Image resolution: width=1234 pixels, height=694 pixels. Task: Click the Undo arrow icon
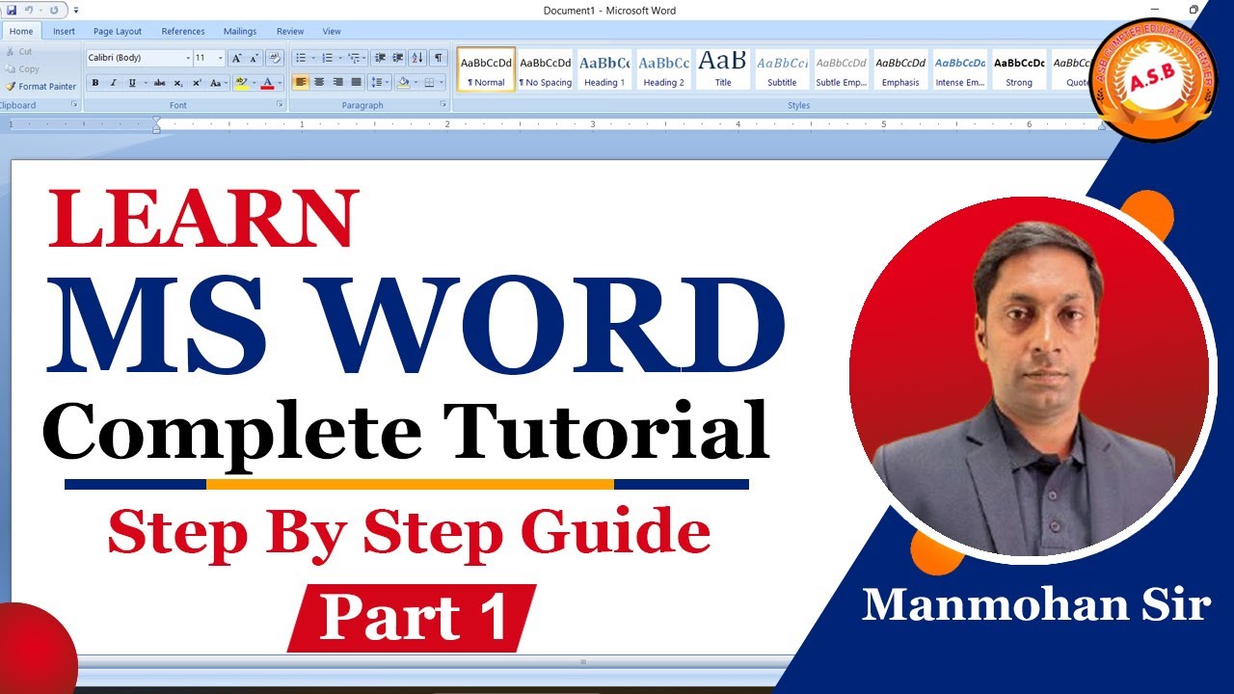click(30, 10)
